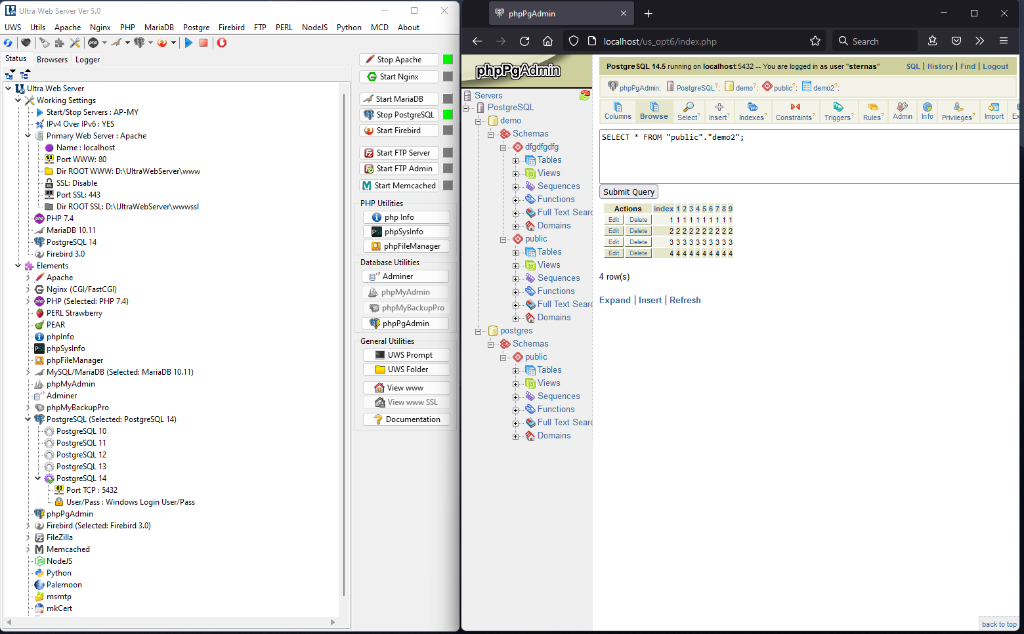
Task: Click the Firefox home icon
Action: point(547,41)
